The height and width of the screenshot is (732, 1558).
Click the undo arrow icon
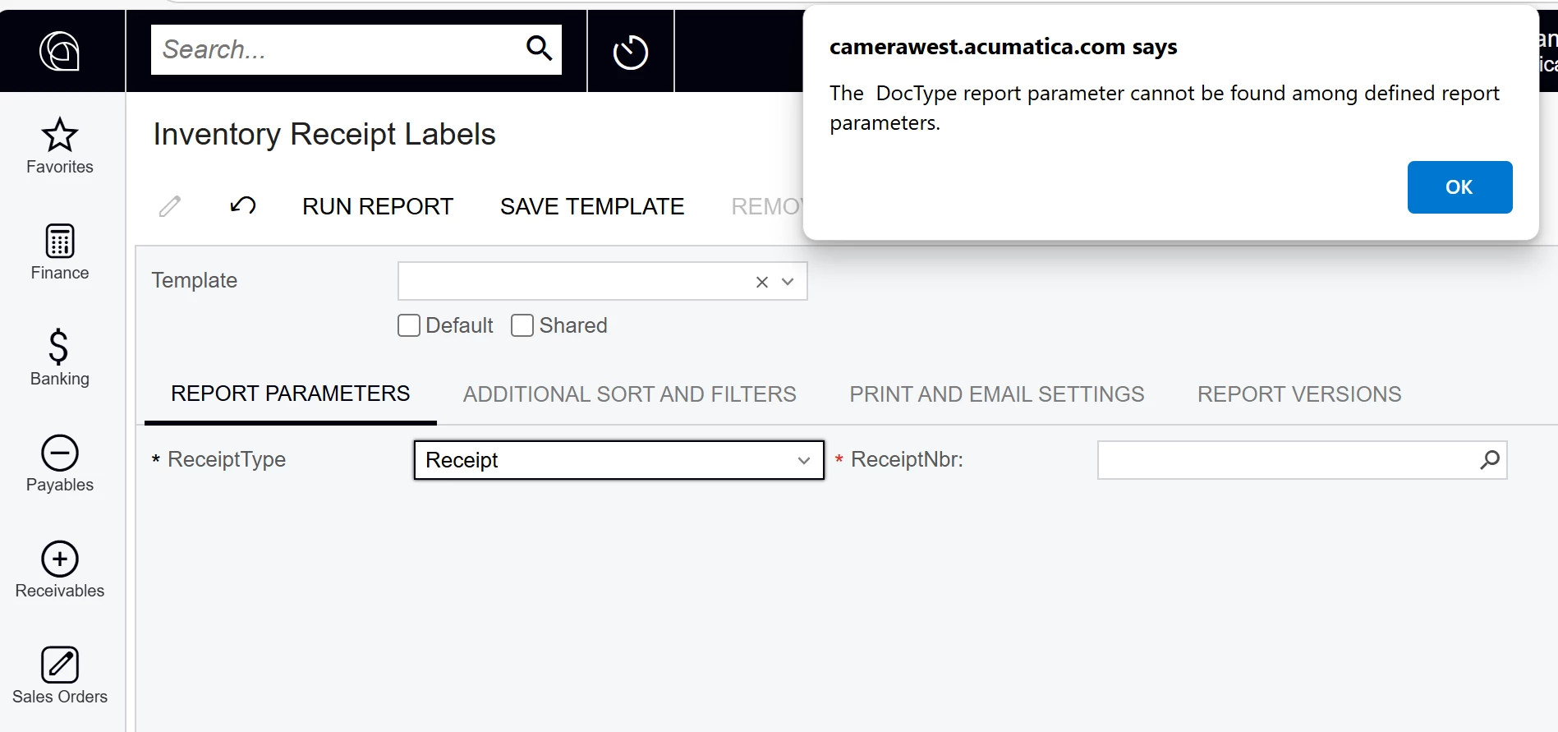click(x=243, y=205)
